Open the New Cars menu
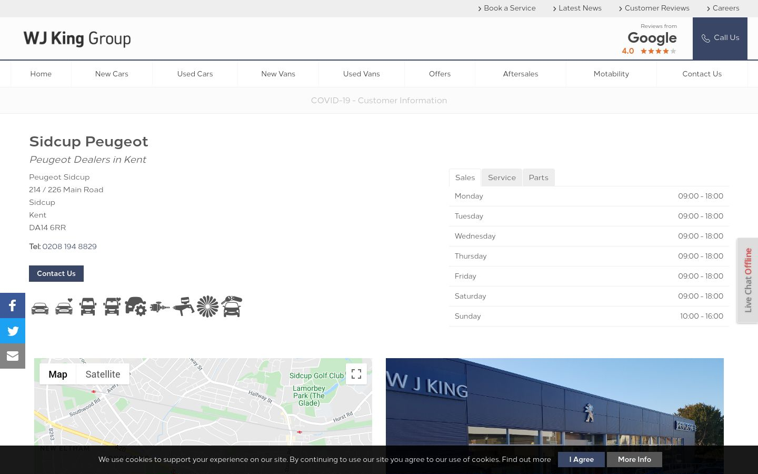This screenshot has height=474, width=758. (x=112, y=74)
